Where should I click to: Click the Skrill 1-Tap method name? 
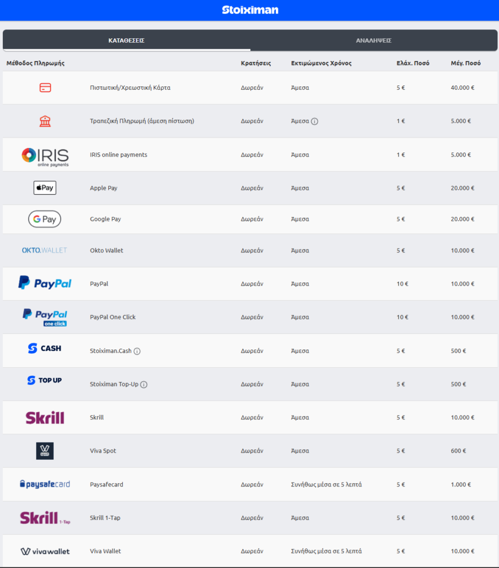tap(105, 518)
